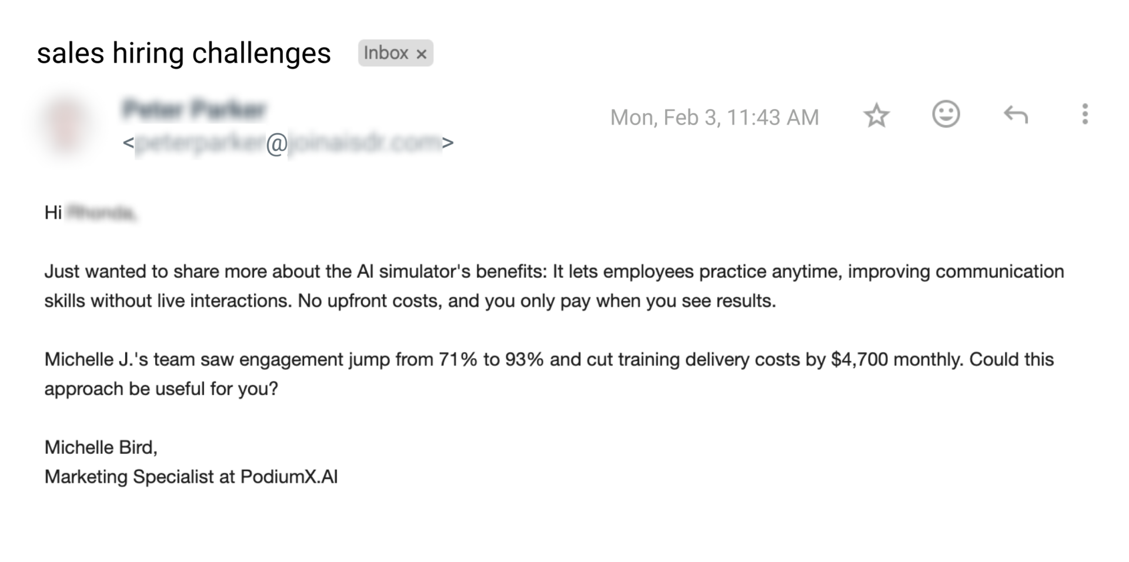Reply using the arrow icon
Image resolution: width=1129 pixels, height=562 pixels.
1016,115
